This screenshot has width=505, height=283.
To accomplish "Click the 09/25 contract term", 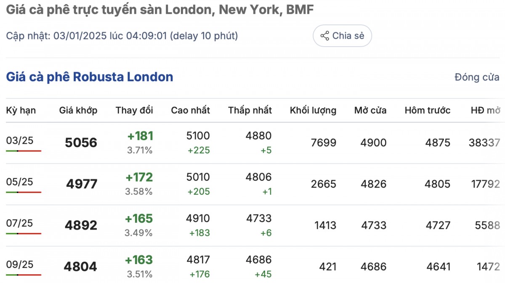I will click(20, 264).
